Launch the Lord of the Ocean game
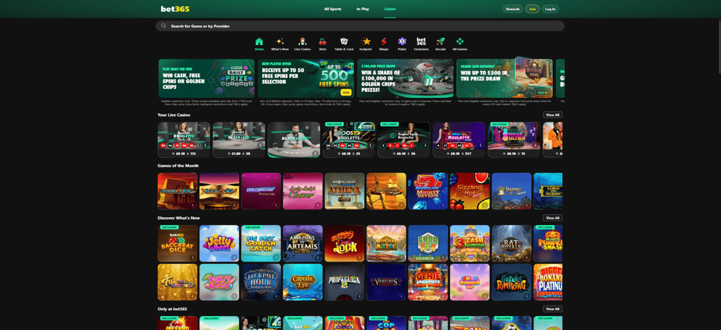Screen dimensions: 721x330 pos(548,191)
